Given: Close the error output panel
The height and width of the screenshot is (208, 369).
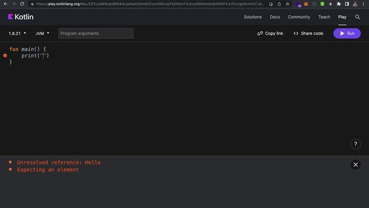Looking at the screenshot, I should point(355,165).
